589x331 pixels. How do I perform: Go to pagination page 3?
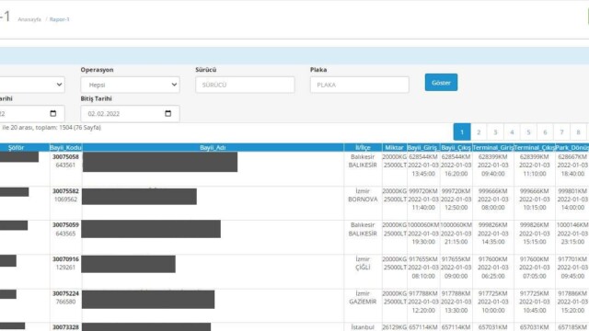[x=495, y=132]
